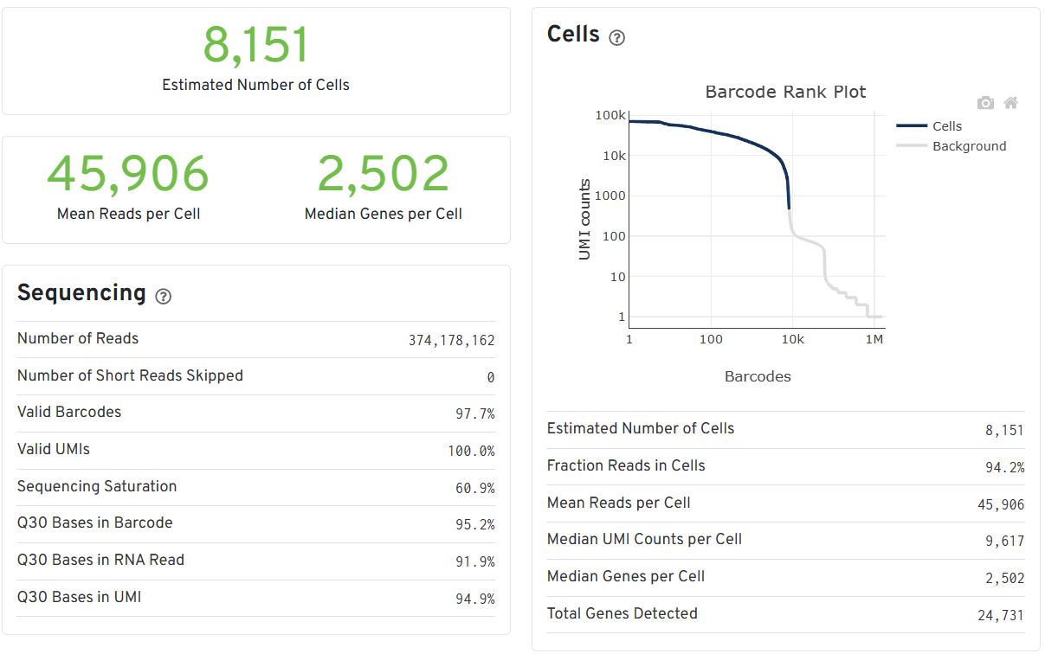Screen dimensions: 1045x654
Task: Click the large 8,151 estimated cells number
Action: (x=255, y=46)
